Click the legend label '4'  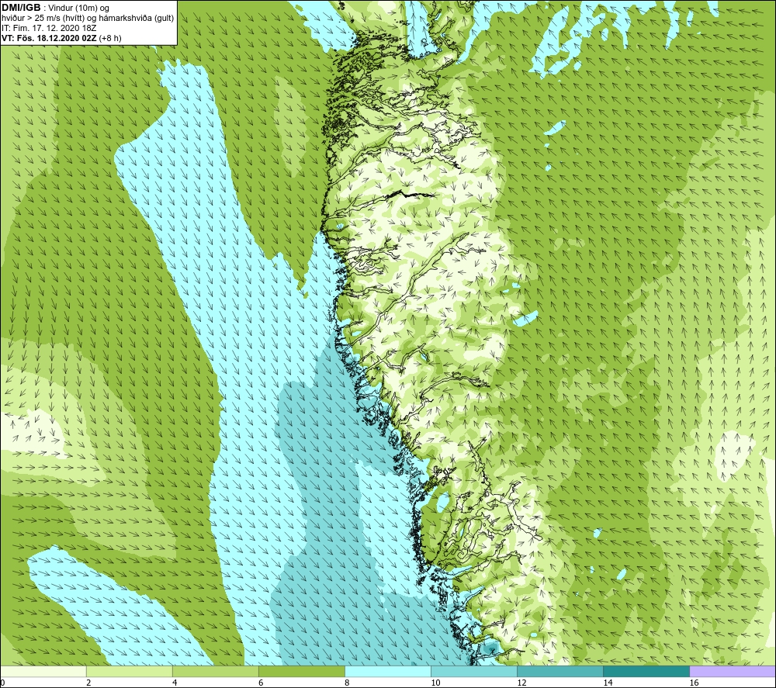coord(175,683)
